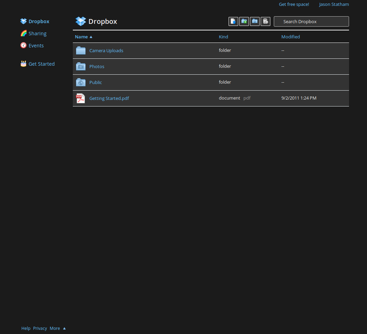Show deleted files via the trash icon
Screen dimensions: 367x334
(265, 21)
